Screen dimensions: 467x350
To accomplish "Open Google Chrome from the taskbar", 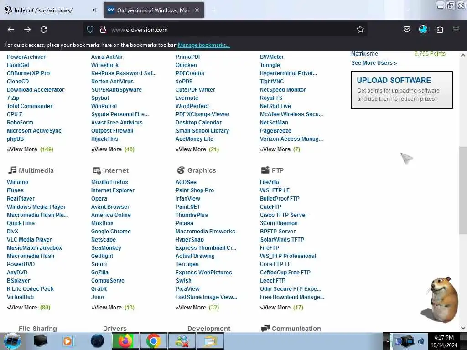I will (x=153, y=341).
